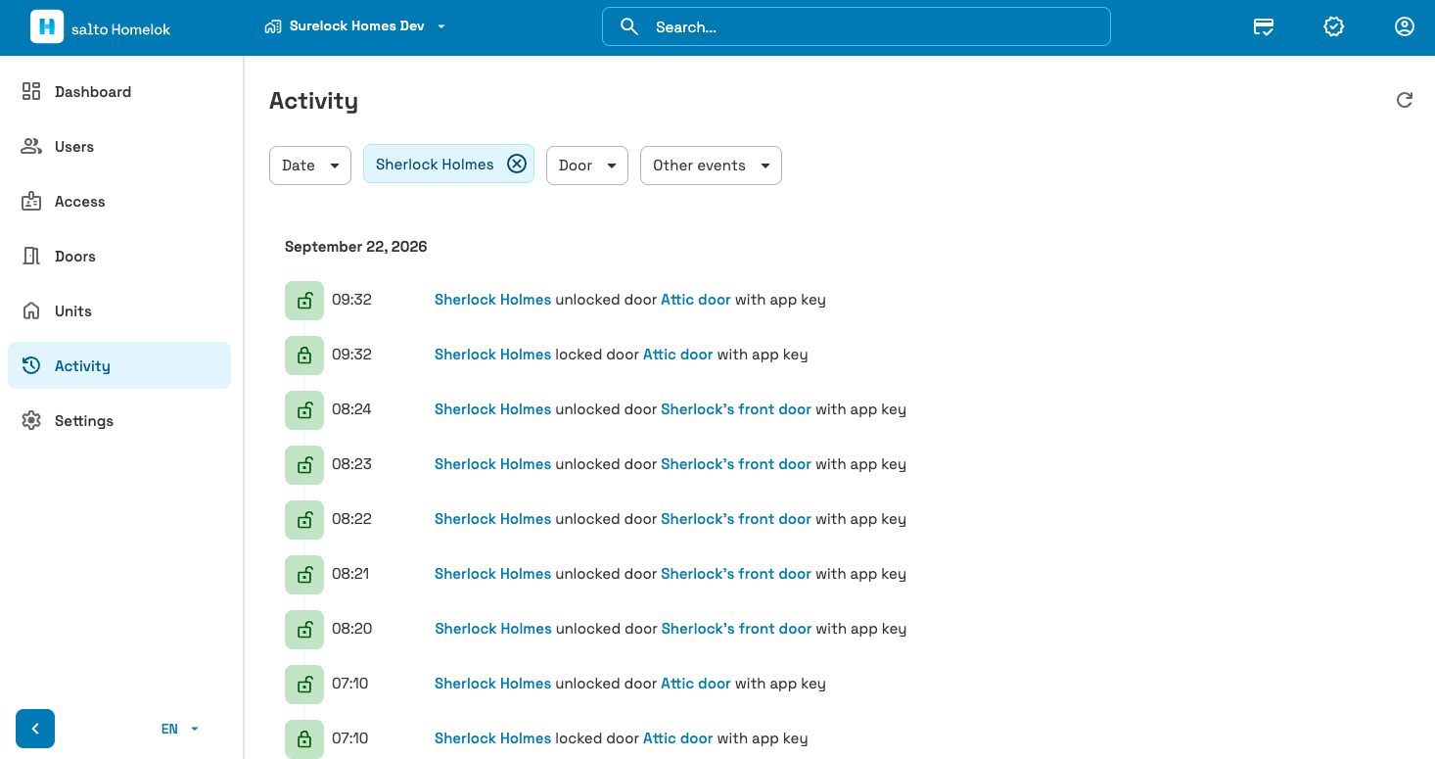
Task: Open the Other events filter dropdown
Action: [x=711, y=166]
